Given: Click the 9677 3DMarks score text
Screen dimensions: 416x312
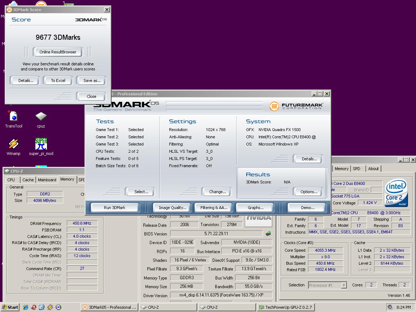Looking at the screenshot, I should (58, 37).
